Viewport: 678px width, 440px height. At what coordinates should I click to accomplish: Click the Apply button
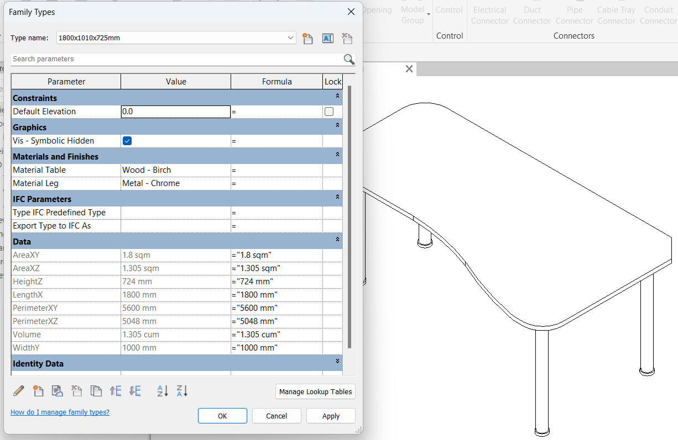[x=331, y=416]
